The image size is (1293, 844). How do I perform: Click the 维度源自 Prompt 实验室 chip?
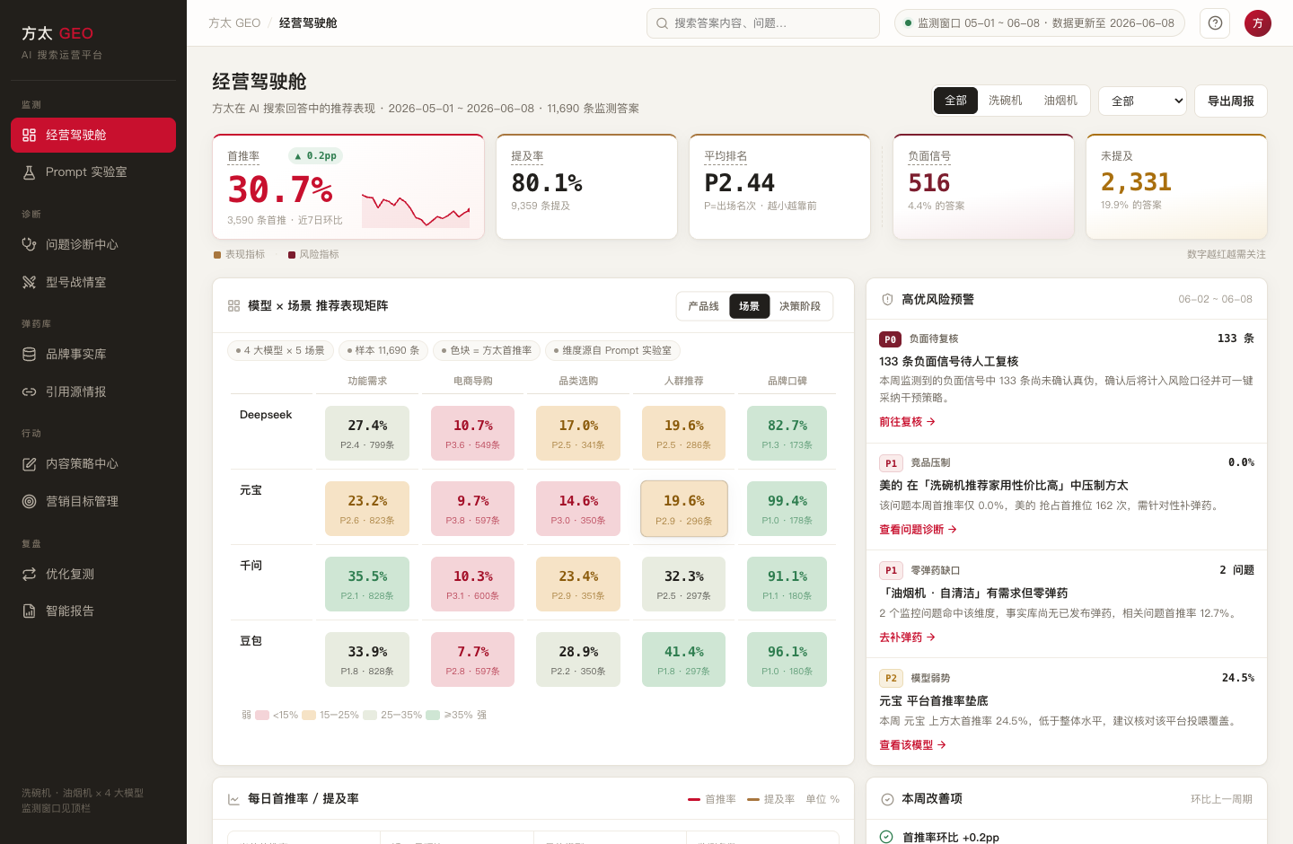[612, 350]
